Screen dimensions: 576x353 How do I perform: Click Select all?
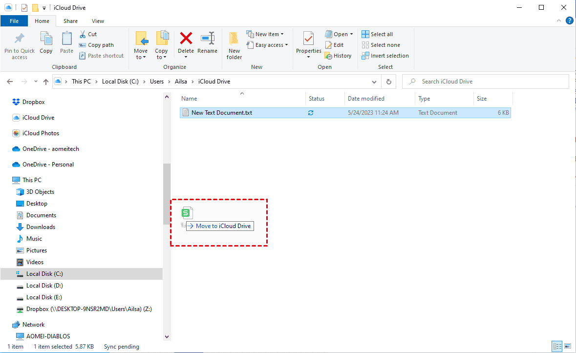377,34
